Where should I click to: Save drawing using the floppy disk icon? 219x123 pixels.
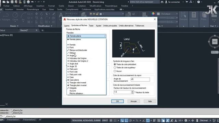pyautogui.click(x=12, y=2)
